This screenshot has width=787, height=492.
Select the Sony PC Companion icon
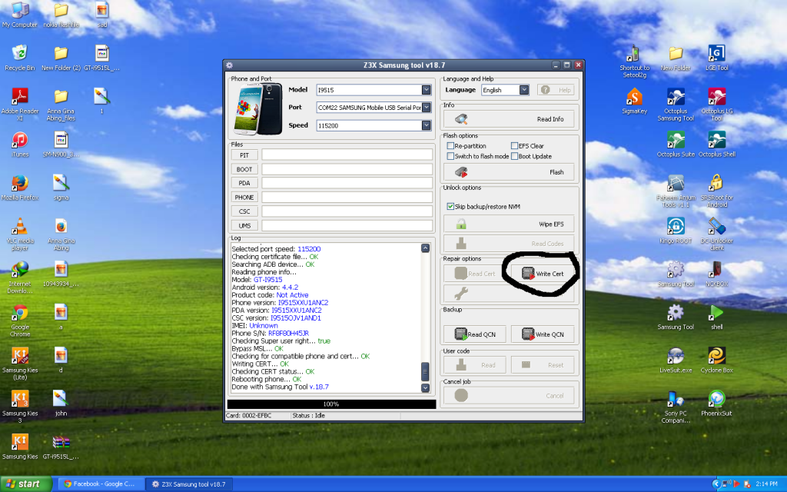[x=676, y=407]
